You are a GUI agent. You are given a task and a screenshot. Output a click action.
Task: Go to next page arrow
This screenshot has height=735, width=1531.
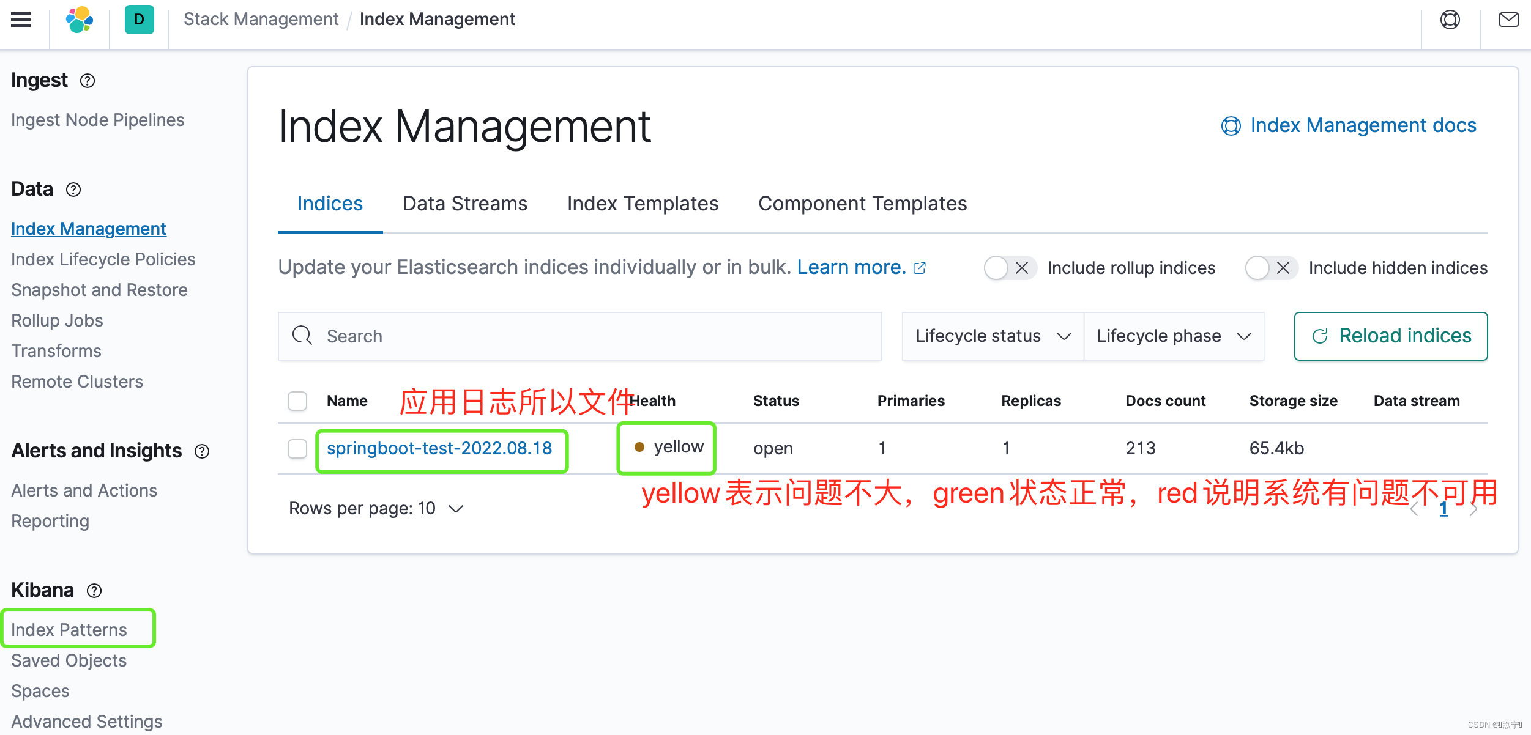(x=1473, y=509)
